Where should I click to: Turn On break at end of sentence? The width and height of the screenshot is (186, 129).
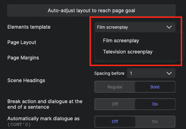[x=155, y=104]
